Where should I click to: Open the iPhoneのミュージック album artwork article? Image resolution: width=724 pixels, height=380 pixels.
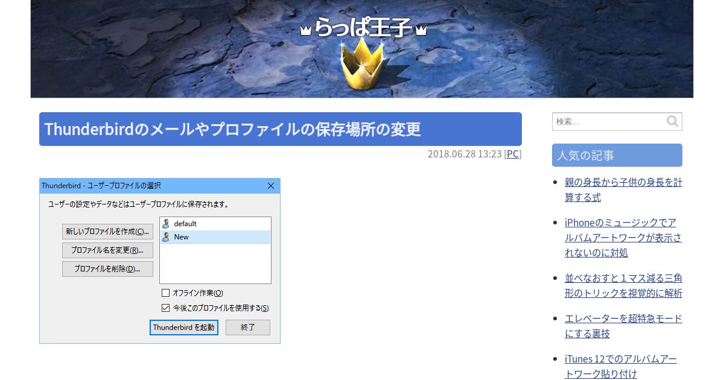[623, 238]
